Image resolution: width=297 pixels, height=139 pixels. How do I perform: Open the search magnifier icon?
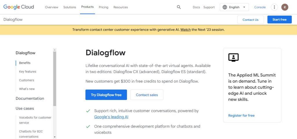179,7
